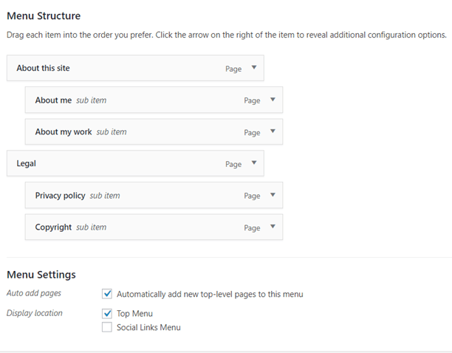Click the Social Links Menu label
This screenshot has height=353, width=452.
tap(148, 327)
